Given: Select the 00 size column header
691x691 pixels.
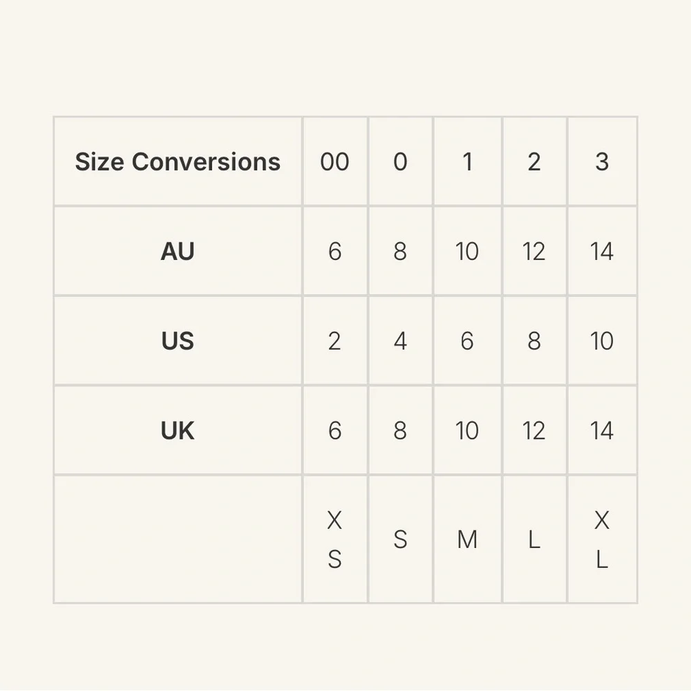Looking at the screenshot, I should point(334,162).
